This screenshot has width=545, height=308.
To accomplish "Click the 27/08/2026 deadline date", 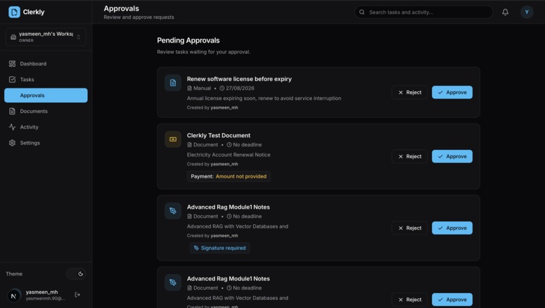I will (x=240, y=88).
